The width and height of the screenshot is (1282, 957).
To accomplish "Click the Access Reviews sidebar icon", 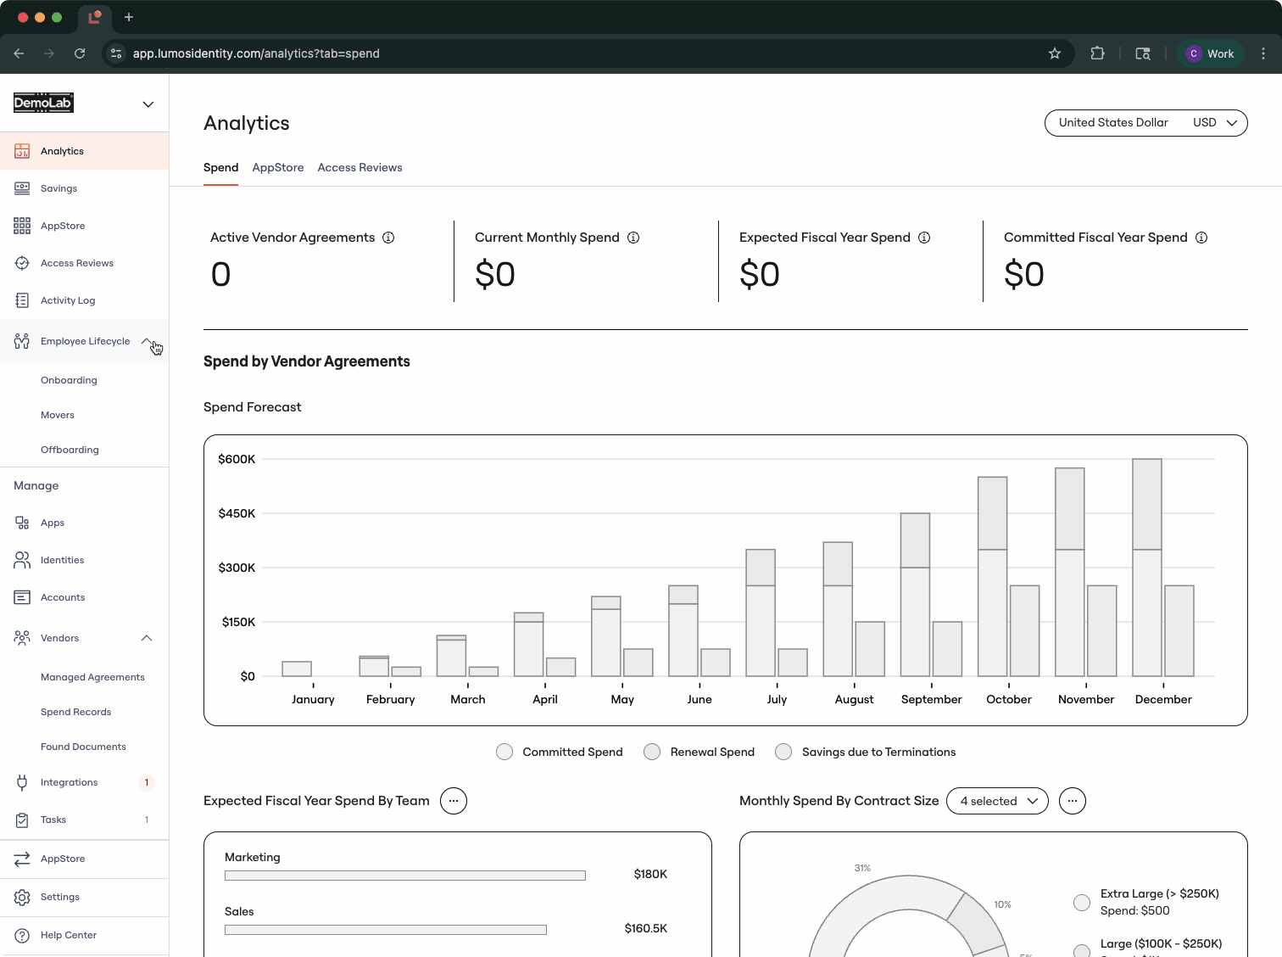I will 22,263.
